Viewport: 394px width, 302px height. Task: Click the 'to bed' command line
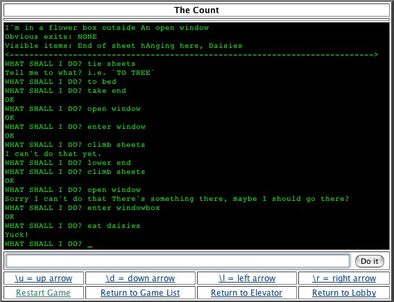60,82
